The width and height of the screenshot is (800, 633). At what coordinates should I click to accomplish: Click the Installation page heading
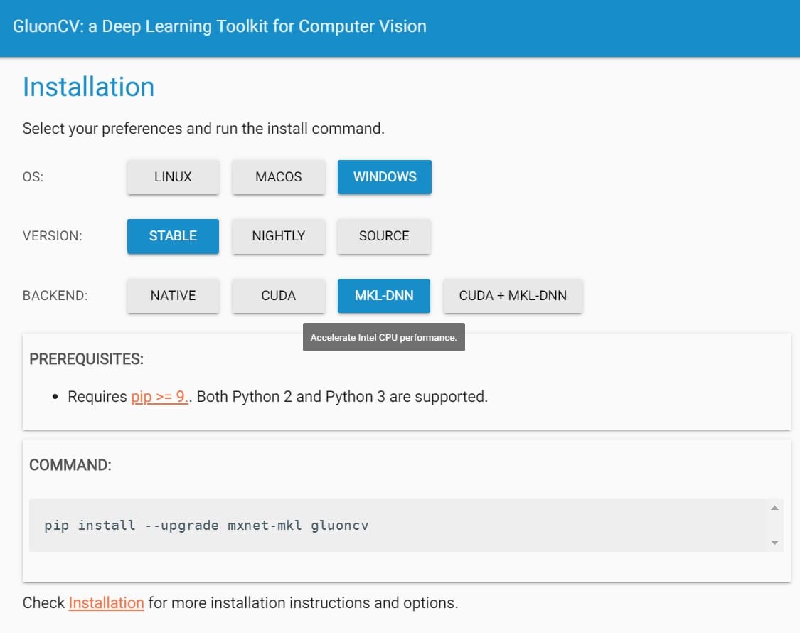click(x=88, y=87)
